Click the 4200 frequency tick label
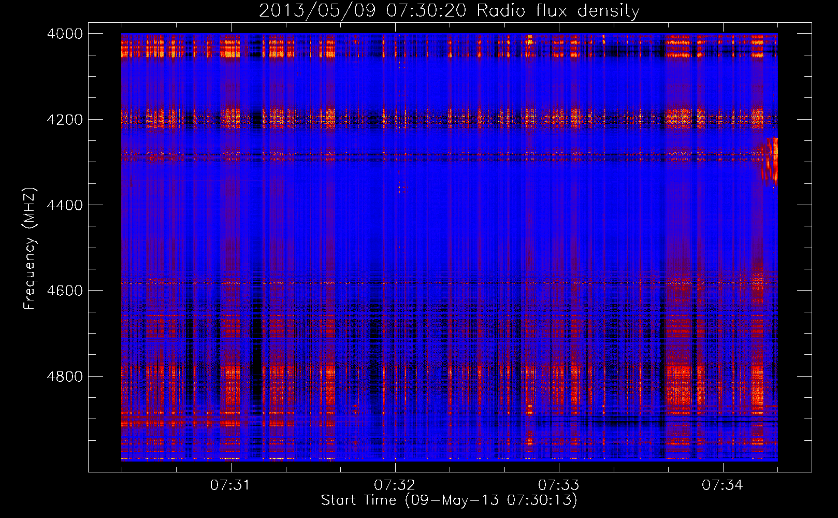Viewport: 838px width, 518px height. [x=65, y=120]
